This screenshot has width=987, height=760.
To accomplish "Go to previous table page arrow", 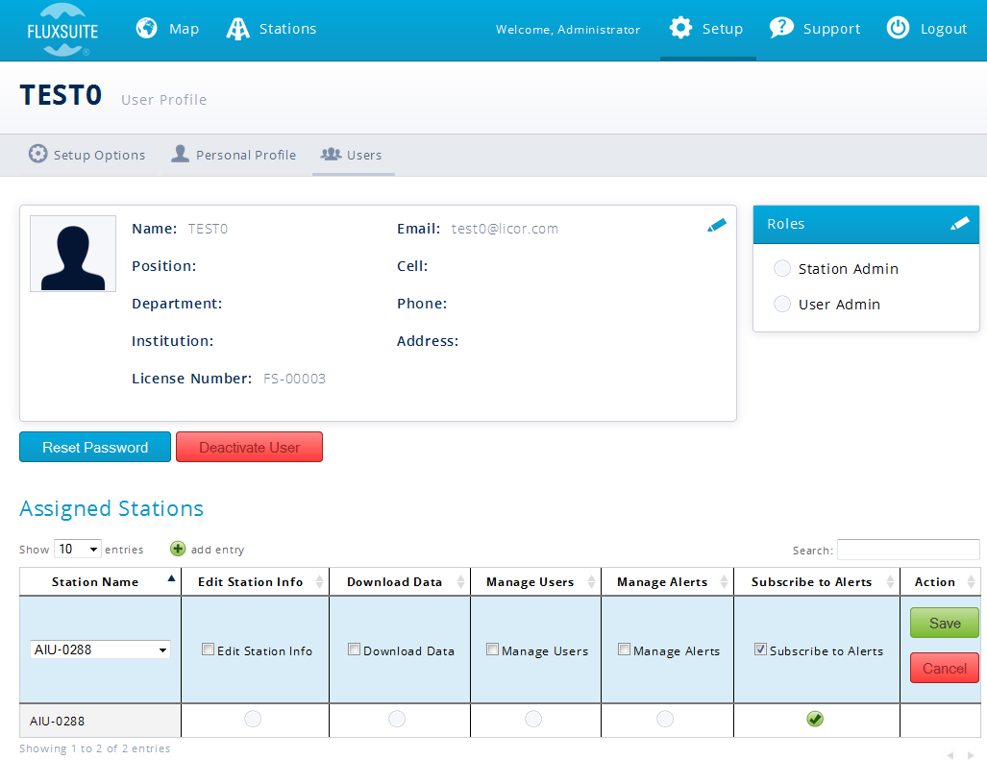I will point(950,754).
